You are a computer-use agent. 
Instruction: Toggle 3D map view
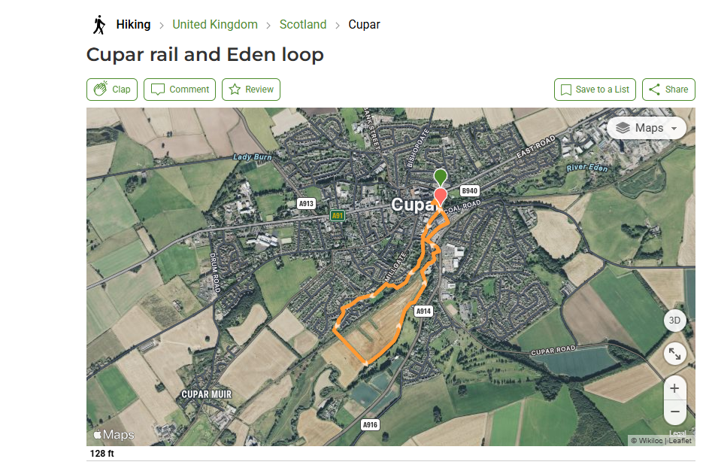click(x=674, y=321)
